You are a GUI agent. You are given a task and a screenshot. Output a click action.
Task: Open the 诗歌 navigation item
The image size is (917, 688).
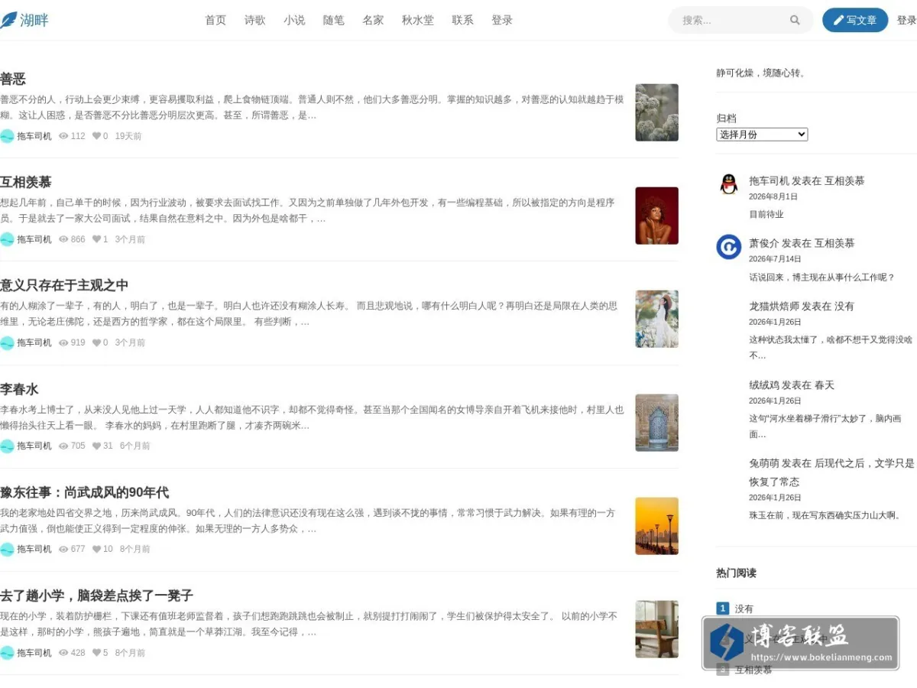(255, 21)
